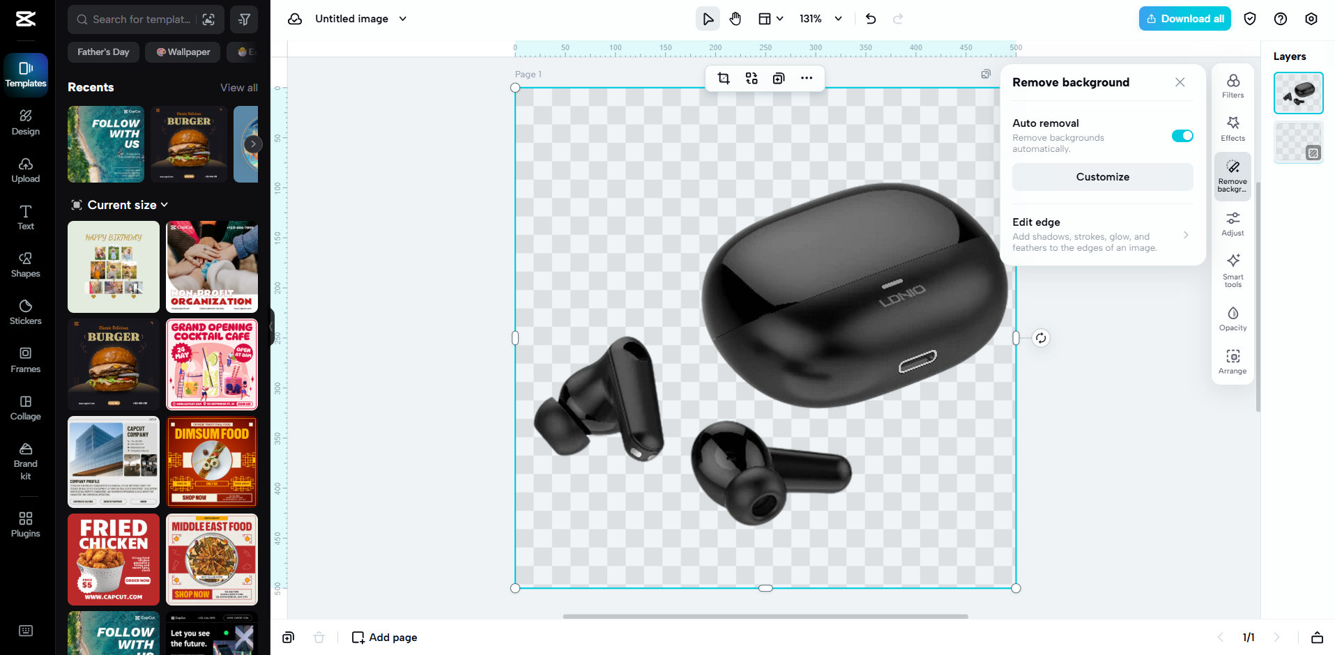The image size is (1335, 655).
Task: Open the Happy Birthday template
Action: pos(114,267)
